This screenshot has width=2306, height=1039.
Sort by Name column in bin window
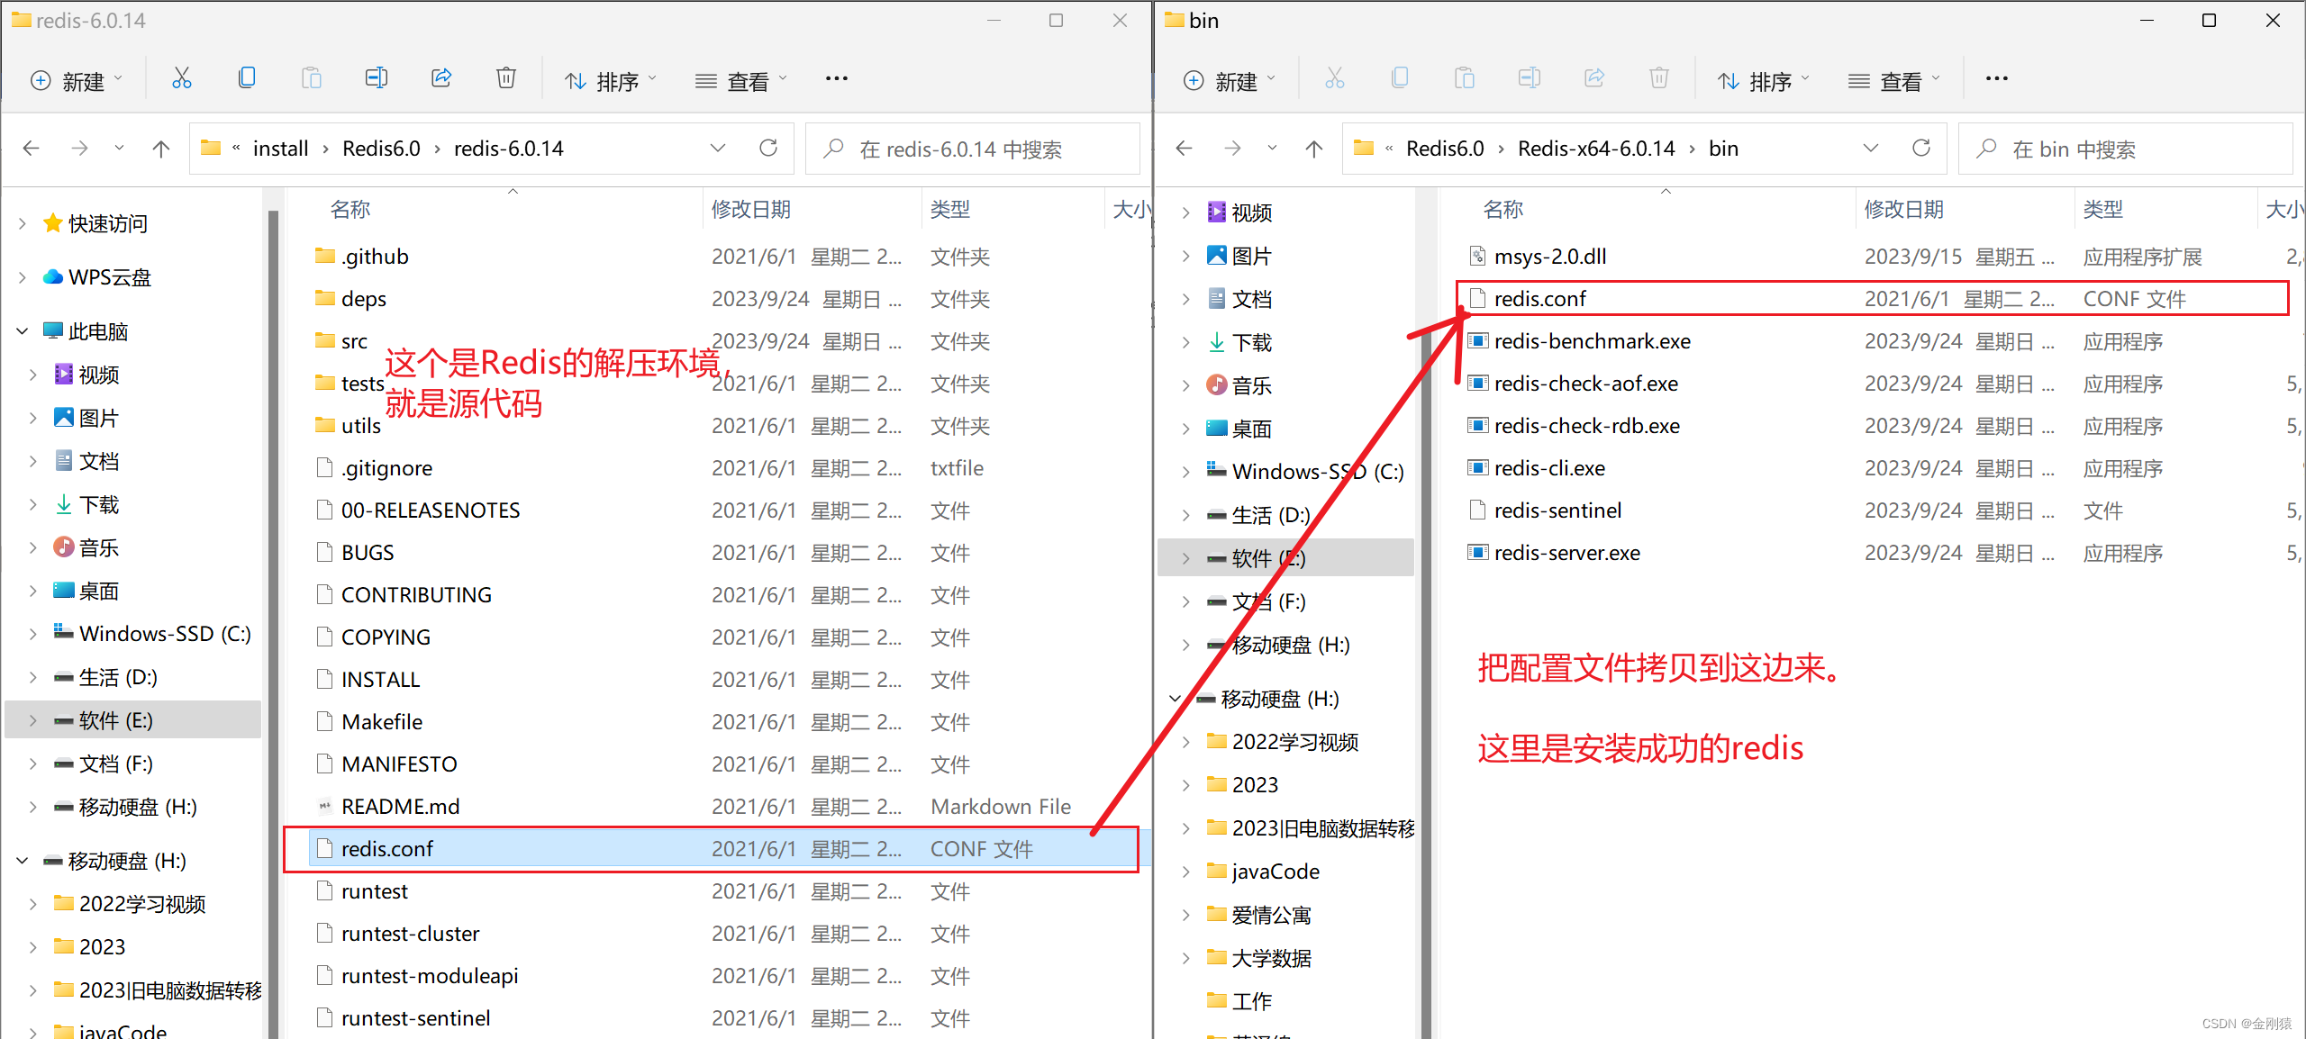[x=1503, y=210]
